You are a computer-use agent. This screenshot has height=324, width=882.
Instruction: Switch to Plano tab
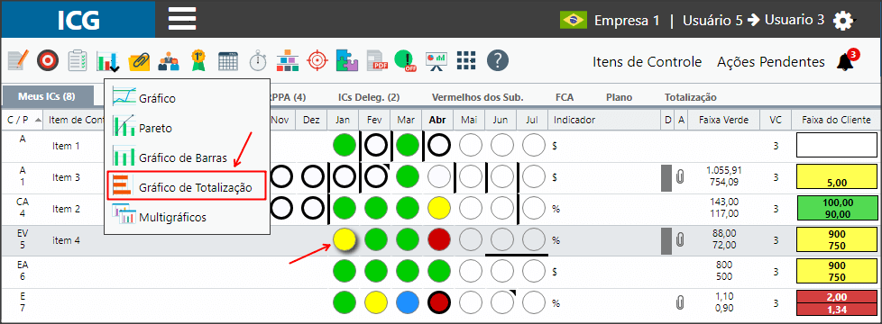tap(619, 97)
